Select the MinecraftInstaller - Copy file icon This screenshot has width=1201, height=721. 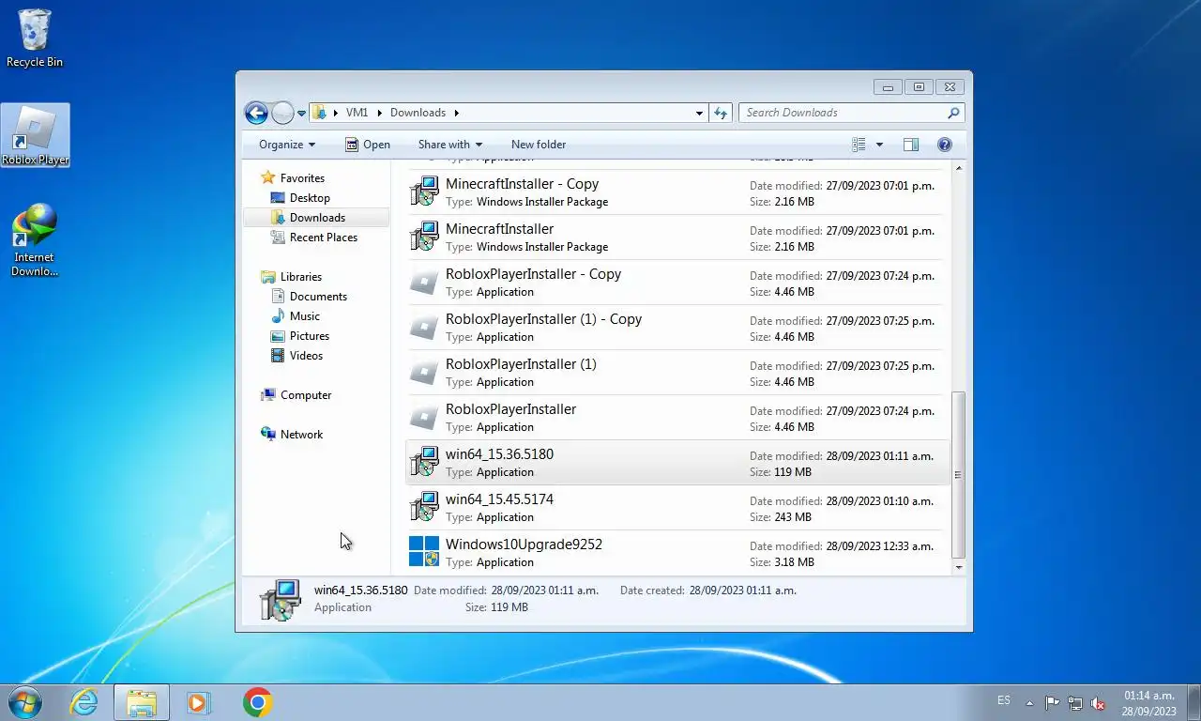point(424,192)
